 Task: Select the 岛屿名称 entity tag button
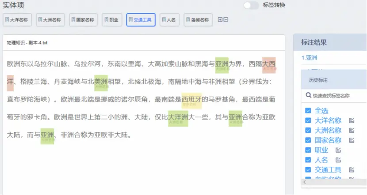click(198, 20)
